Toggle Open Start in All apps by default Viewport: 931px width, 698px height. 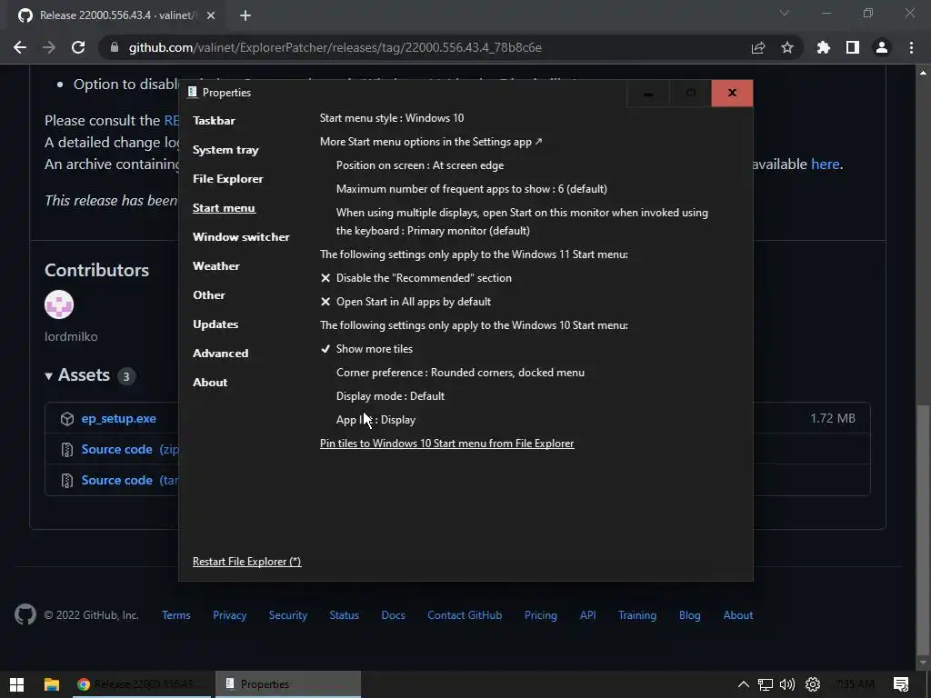(x=405, y=302)
